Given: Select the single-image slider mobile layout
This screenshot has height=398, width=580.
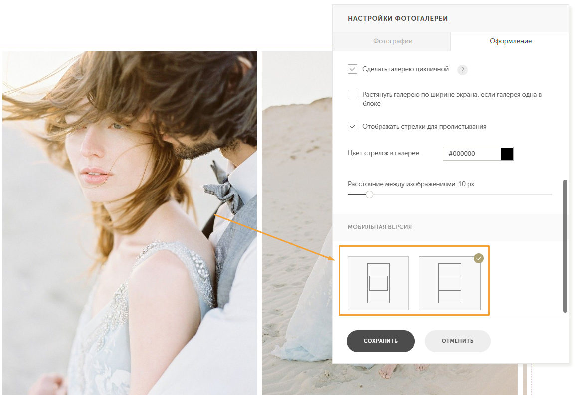Looking at the screenshot, I should [378, 283].
